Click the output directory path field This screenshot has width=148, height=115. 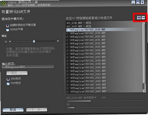(x=28, y=67)
